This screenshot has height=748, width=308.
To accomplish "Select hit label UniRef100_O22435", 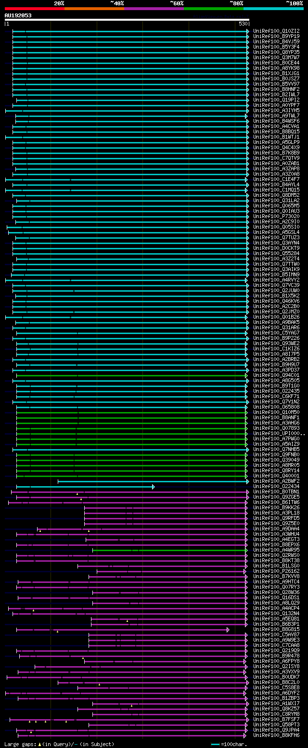I will 276,391.
